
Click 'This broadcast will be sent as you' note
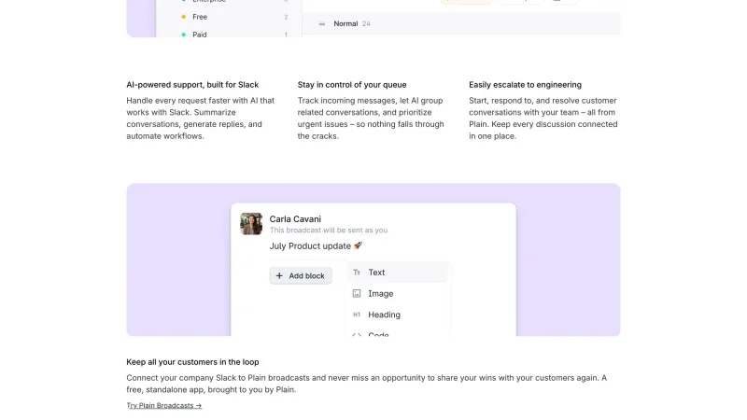tap(329, 230)
